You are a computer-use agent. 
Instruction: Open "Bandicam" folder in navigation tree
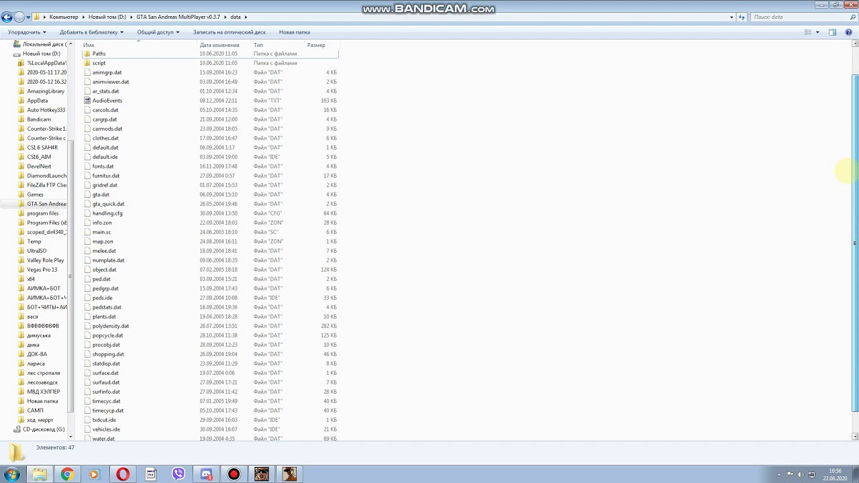pos(39,119)
